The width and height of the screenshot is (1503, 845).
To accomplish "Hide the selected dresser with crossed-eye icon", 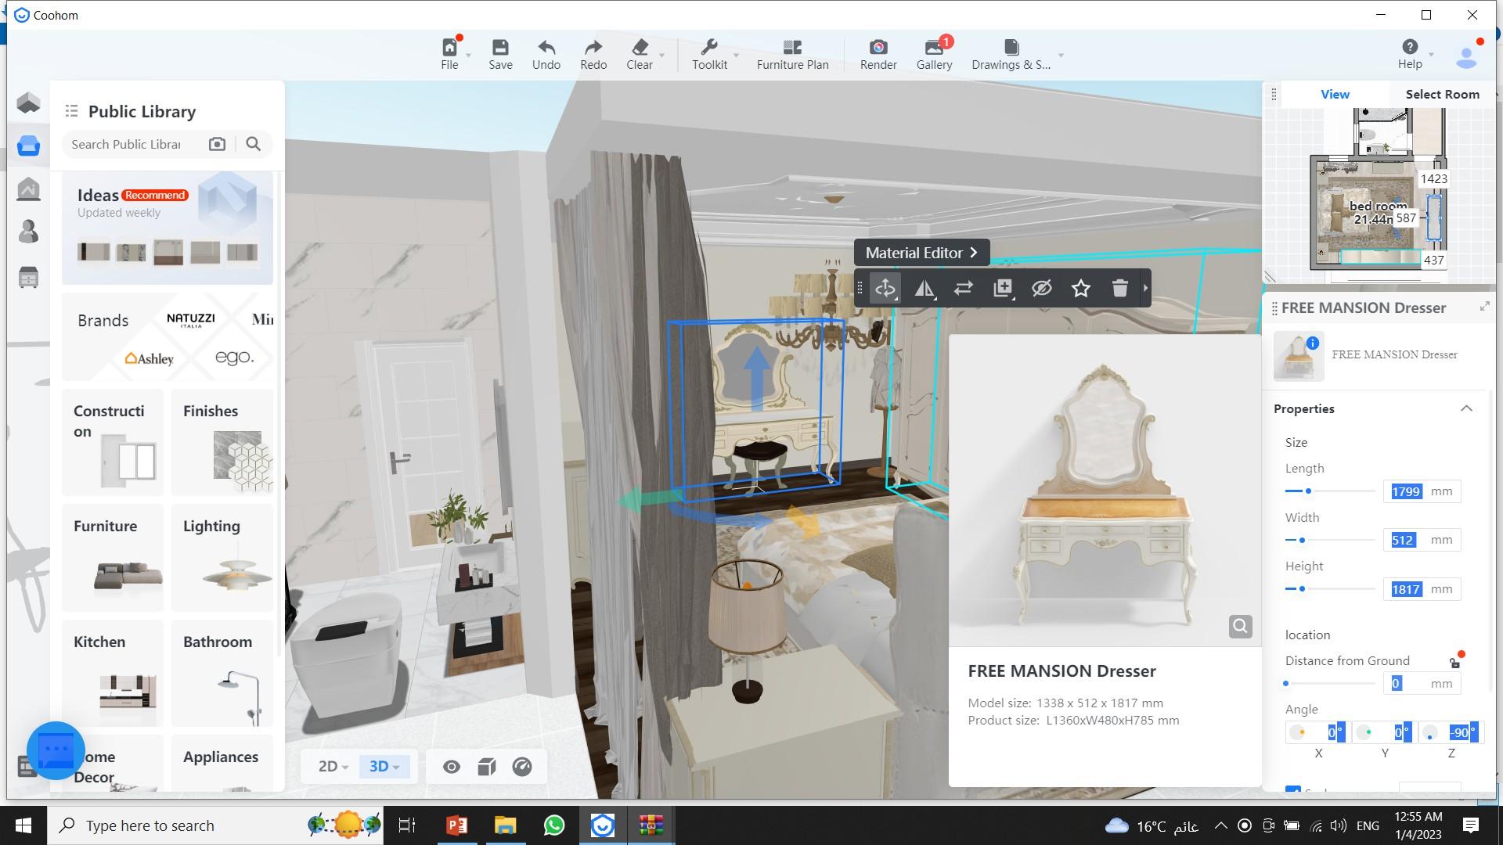I will pos(1041,289).
